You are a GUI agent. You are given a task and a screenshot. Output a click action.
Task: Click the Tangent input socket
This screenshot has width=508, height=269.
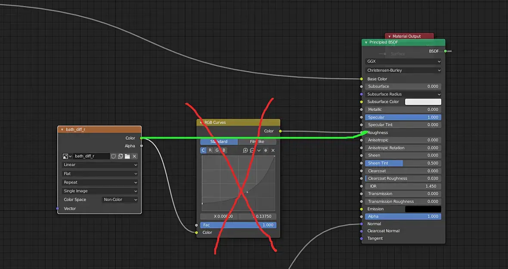(x=362, y=238)
